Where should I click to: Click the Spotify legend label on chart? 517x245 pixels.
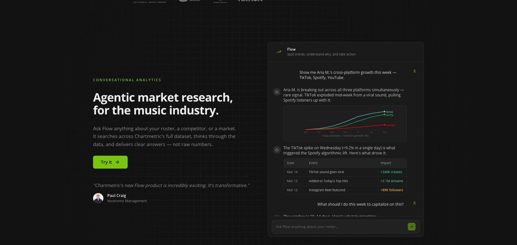click(389, 115)
